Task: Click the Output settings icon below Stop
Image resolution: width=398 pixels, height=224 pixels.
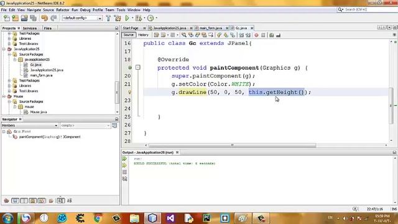Action: (x=124, y=179)
